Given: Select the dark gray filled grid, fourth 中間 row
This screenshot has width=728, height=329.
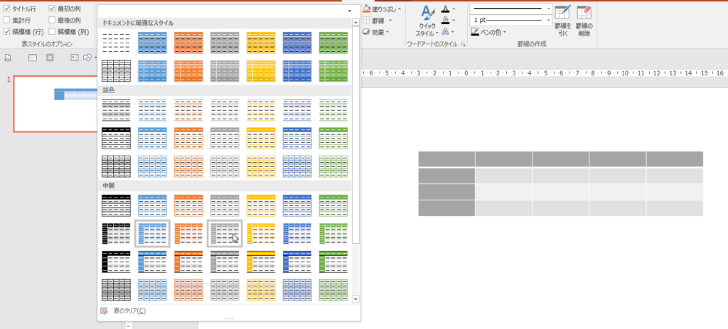Looking at the screenshot, I should [x=116, y=290].
